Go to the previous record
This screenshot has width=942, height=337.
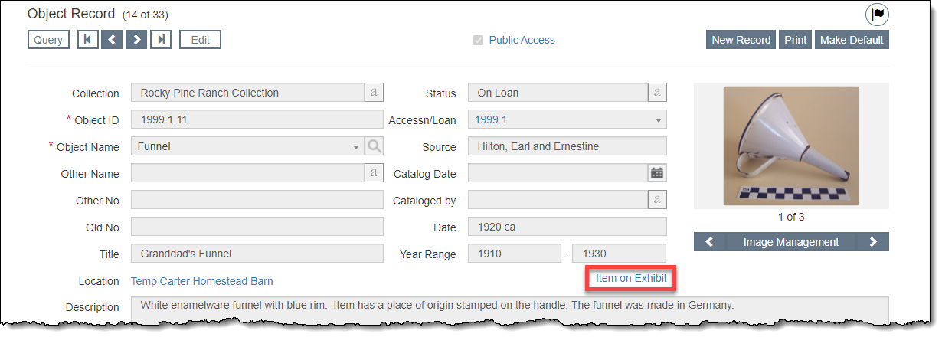[112, 40]
